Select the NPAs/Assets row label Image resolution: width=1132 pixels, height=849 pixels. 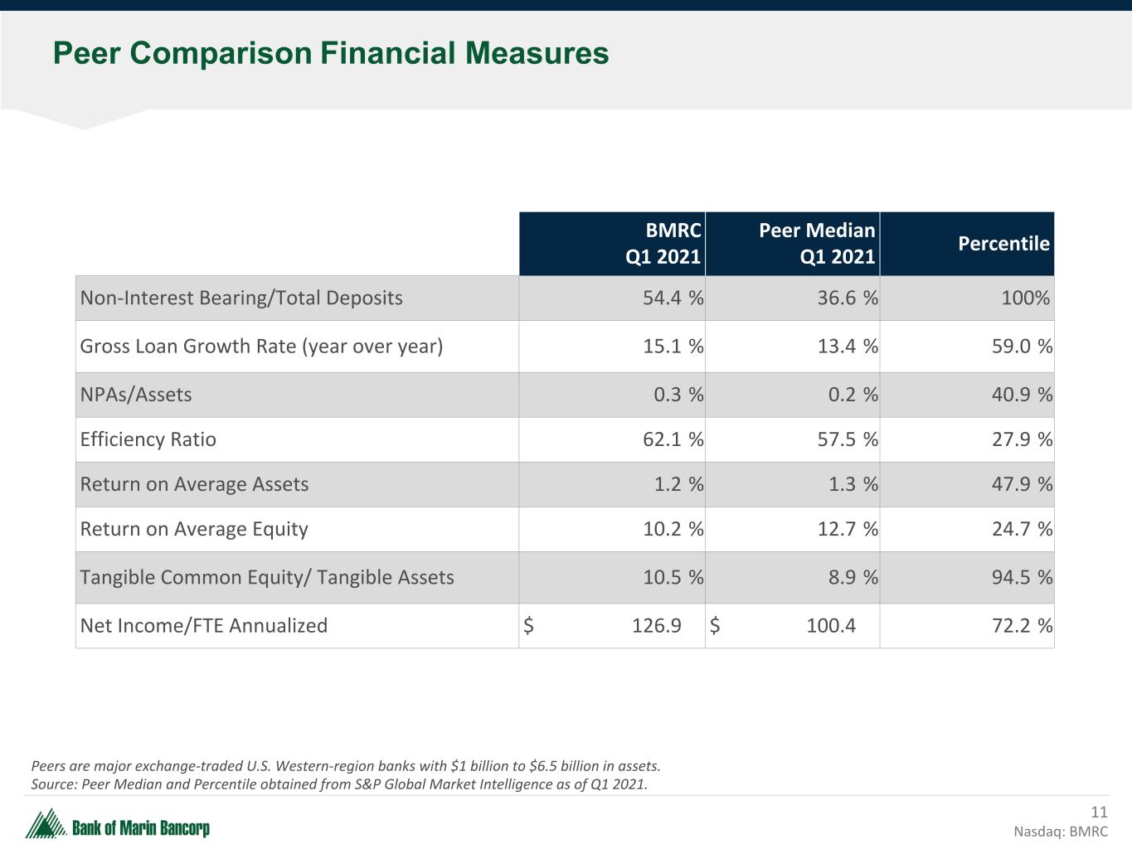(x=136, y=394)
